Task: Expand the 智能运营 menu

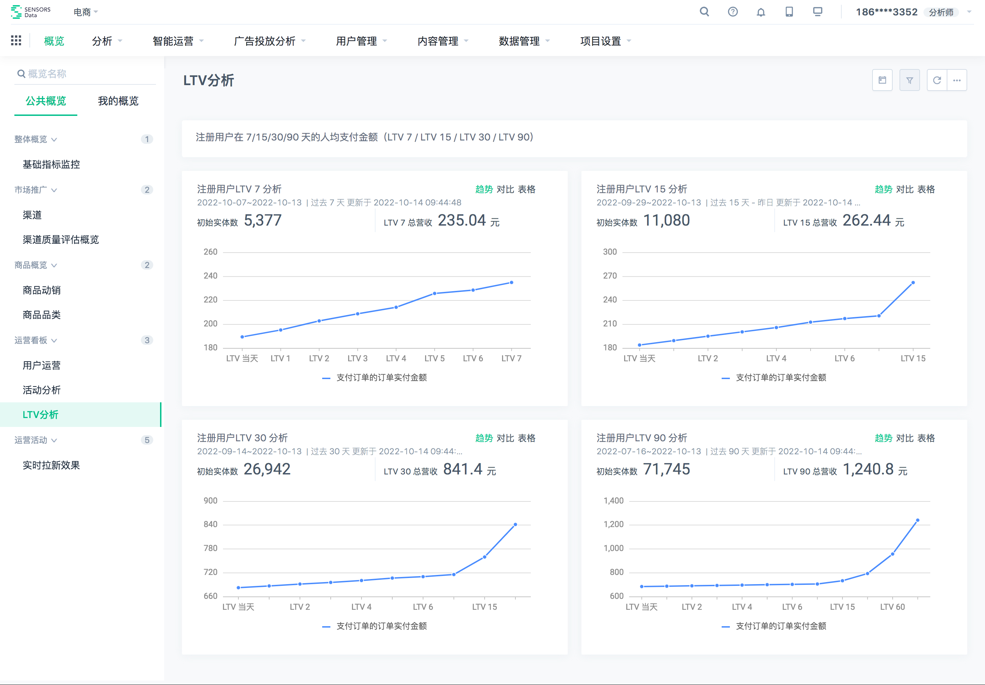Action: tap(178, 41)
